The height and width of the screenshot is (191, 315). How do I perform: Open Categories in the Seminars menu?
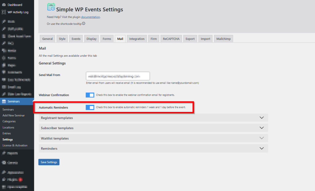[x=9, y=121]
